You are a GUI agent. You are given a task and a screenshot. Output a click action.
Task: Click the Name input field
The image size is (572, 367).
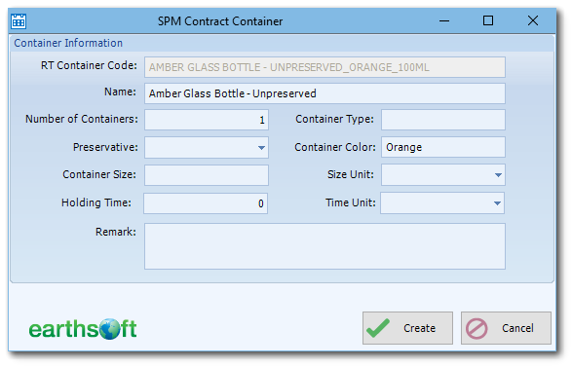click(324, 93)
